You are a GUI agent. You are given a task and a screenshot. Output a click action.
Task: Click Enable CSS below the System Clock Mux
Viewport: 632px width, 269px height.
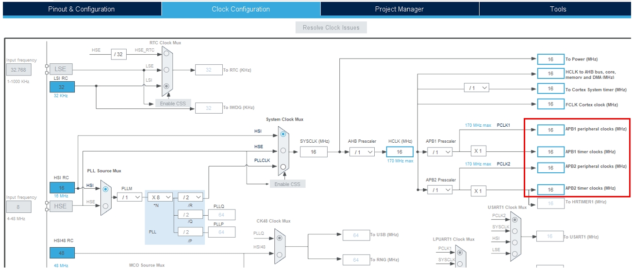(x=288, y=184)
